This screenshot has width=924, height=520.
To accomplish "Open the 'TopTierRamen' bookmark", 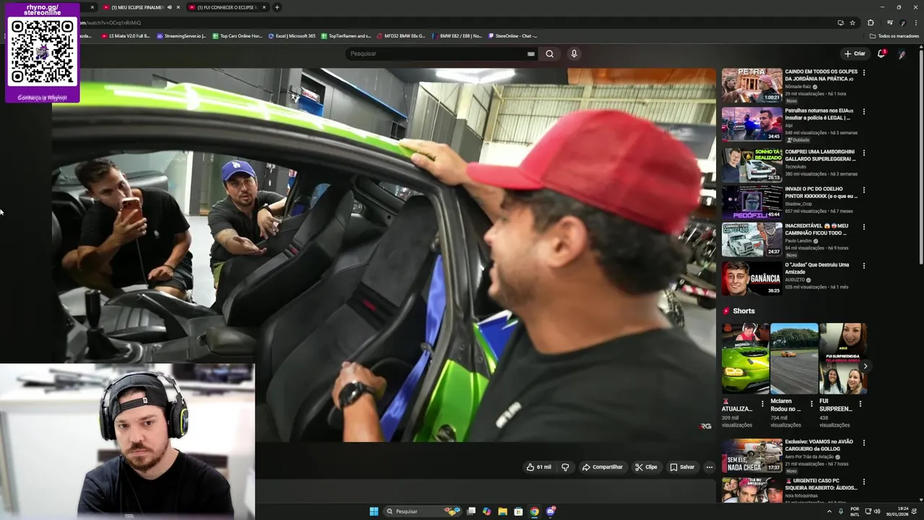I will pyautogui.click(x=346, y=35).
